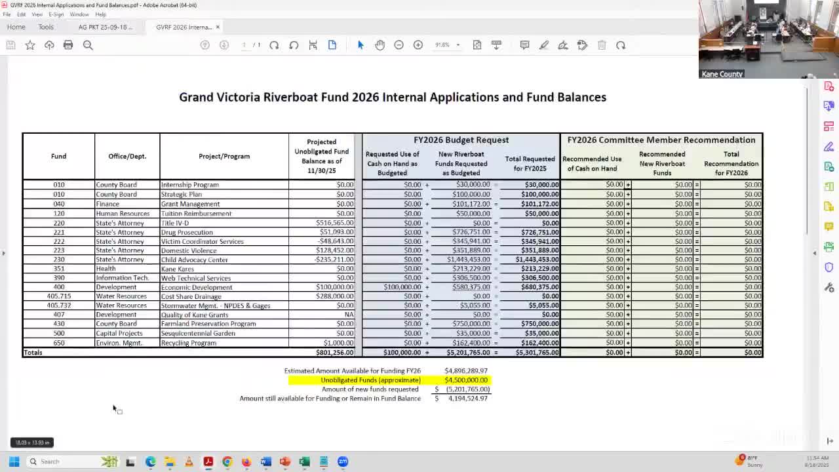Screen dimensions: 839x472
Task: Select the Hand tool in the toolbar
Action: pyautogui.click(x=380, y=45)
